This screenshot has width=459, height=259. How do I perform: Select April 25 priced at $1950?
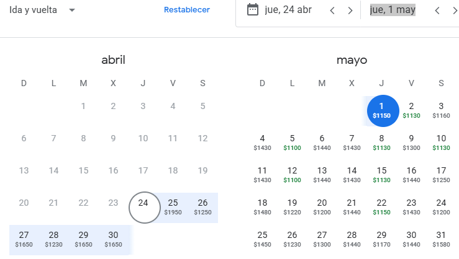[x=173, y=207]
